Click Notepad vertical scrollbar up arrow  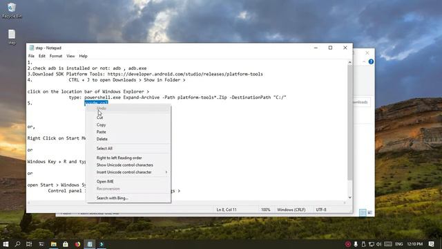[x=349, y=62]
